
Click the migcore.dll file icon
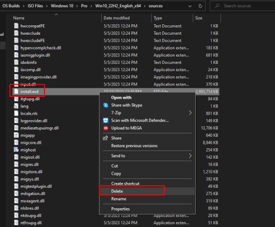pyautogui.click(x=16, y=143)
